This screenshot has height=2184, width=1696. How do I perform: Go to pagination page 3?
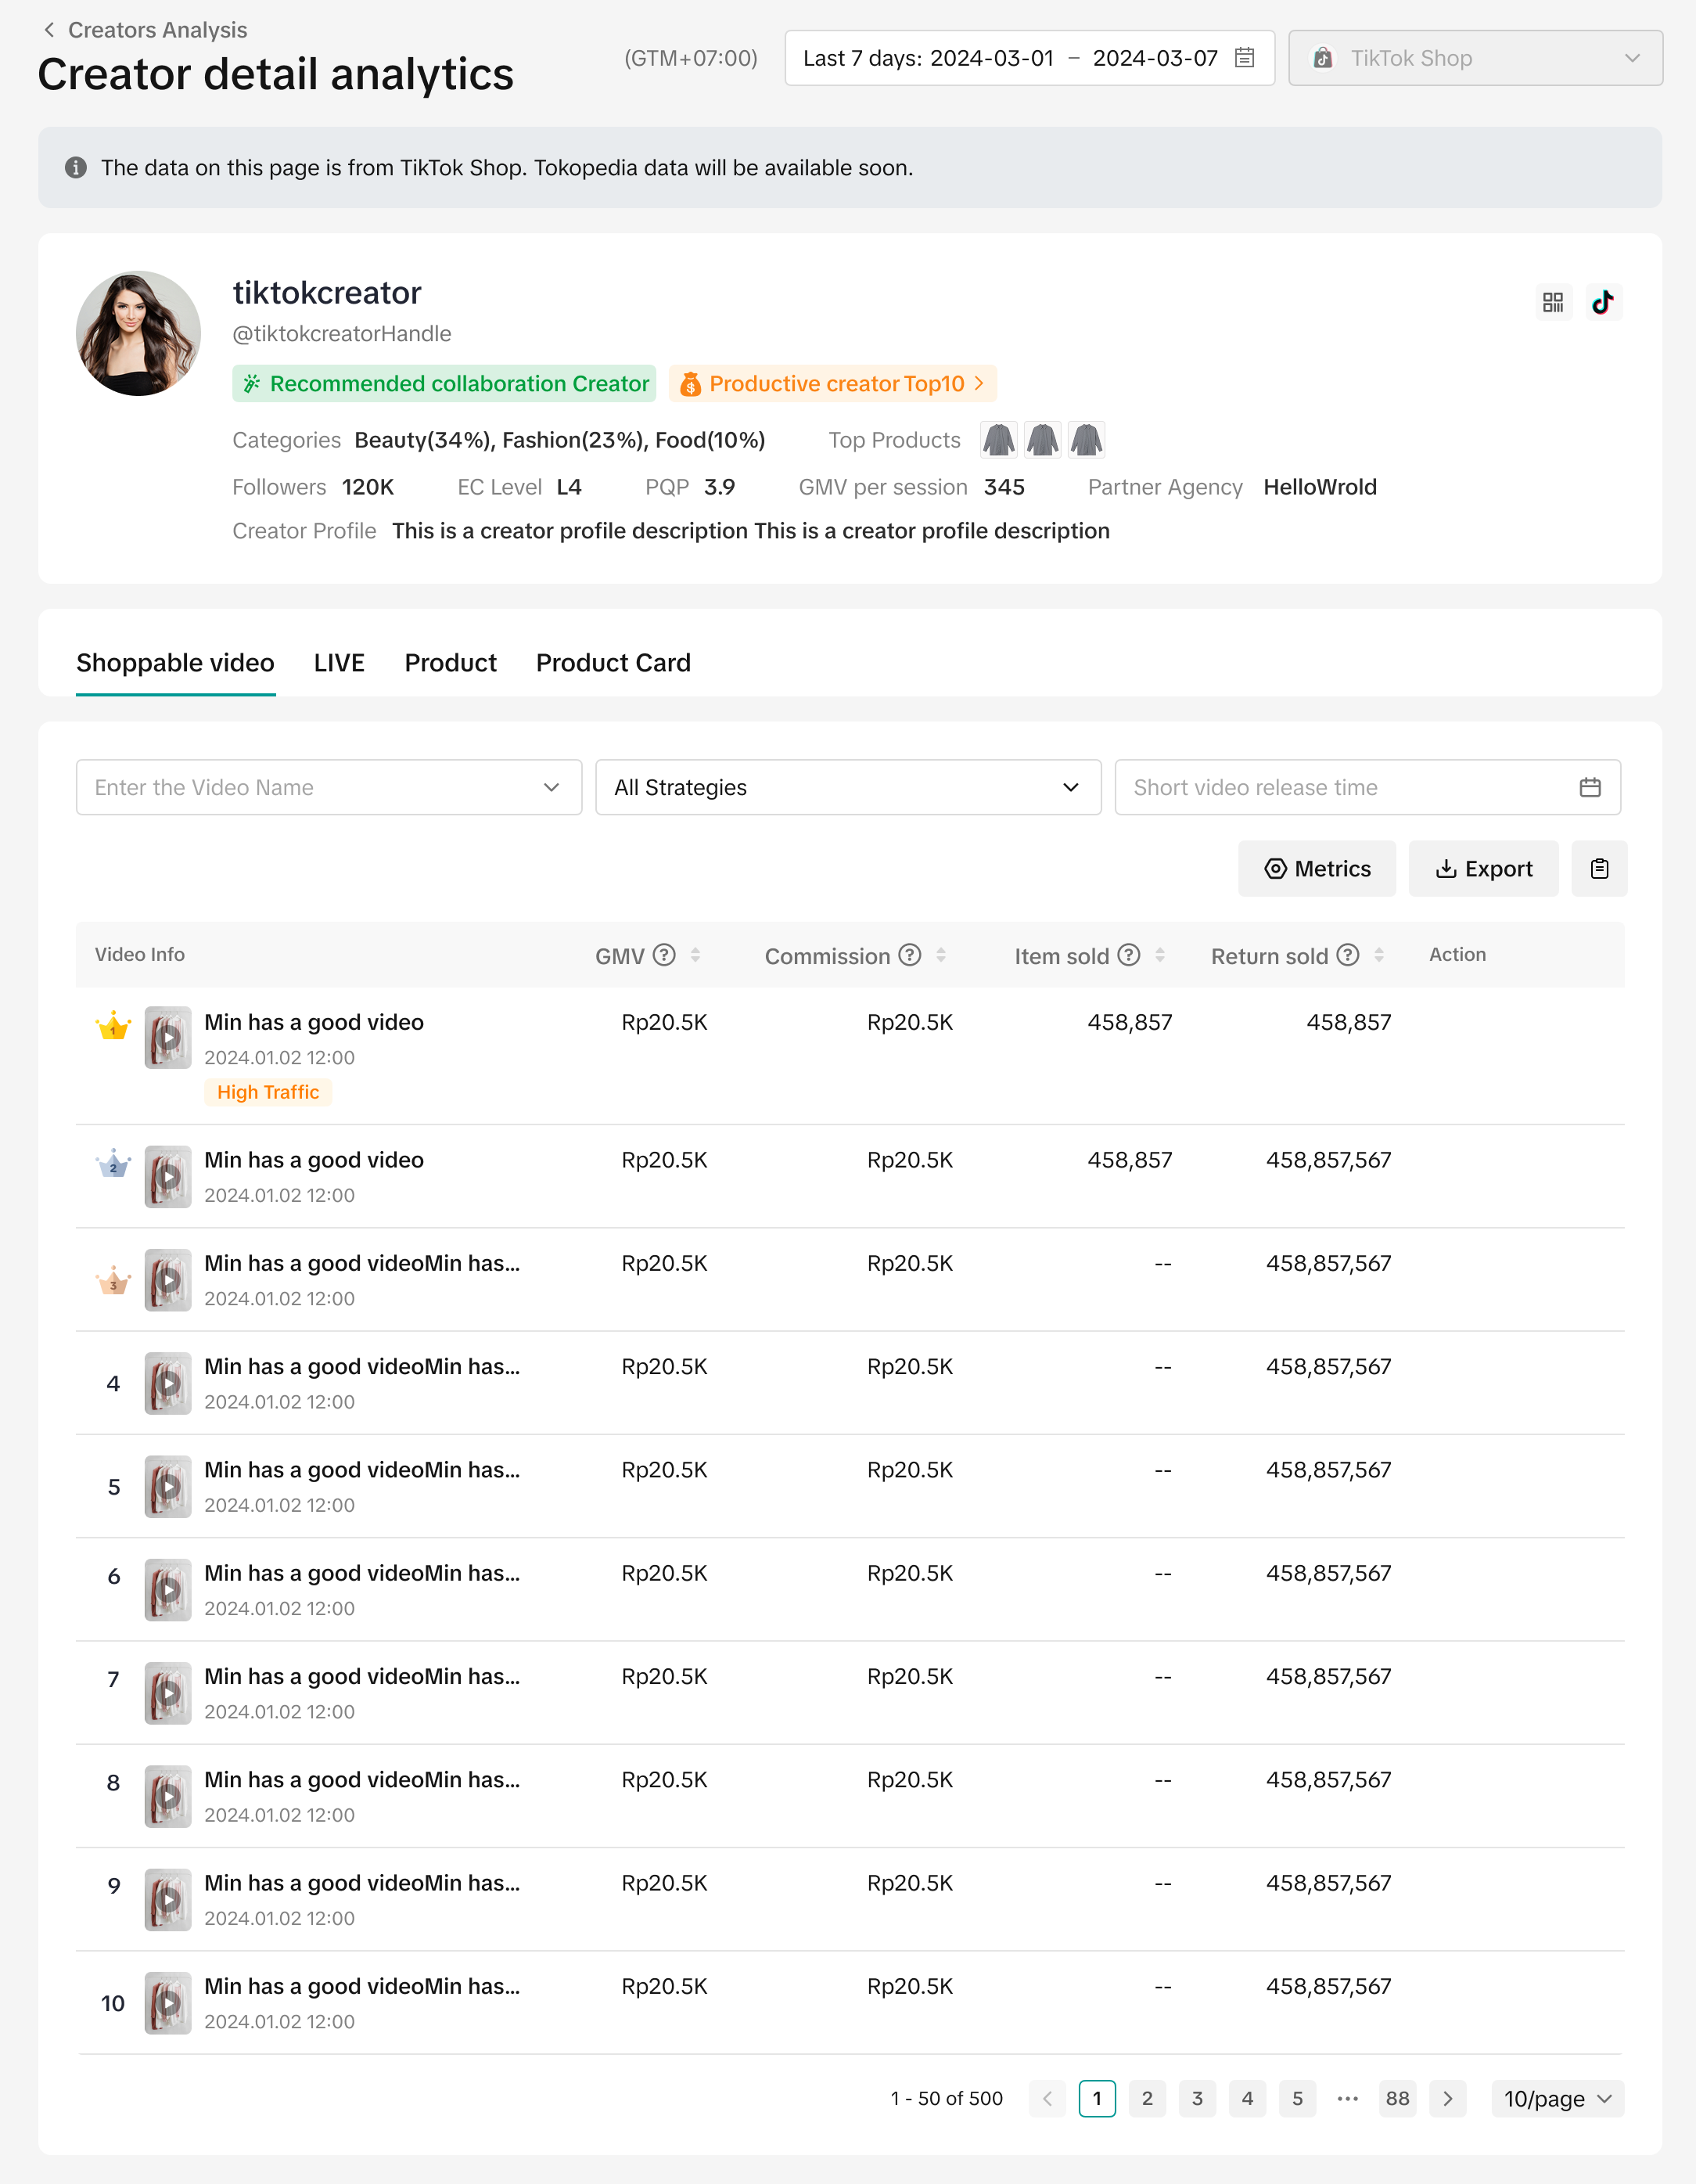tap(1197, 2098)
